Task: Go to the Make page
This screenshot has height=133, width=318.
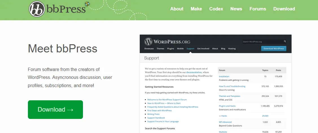Action: [196, 9]
